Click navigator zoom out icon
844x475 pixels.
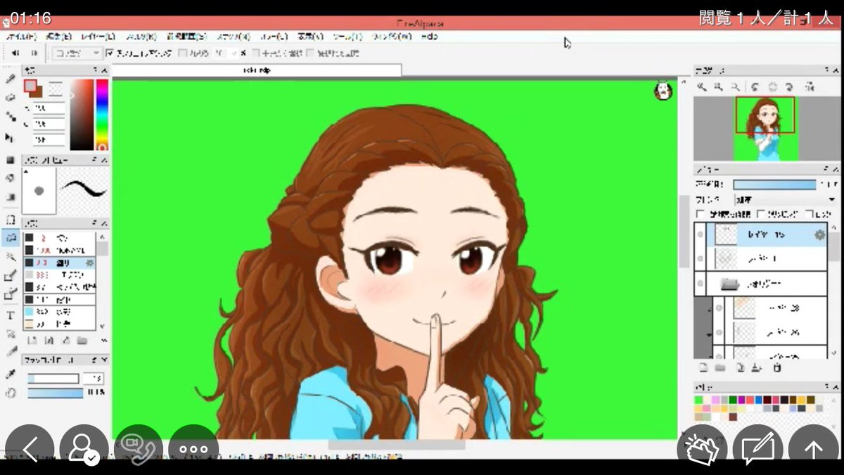(x=718, y=87)
